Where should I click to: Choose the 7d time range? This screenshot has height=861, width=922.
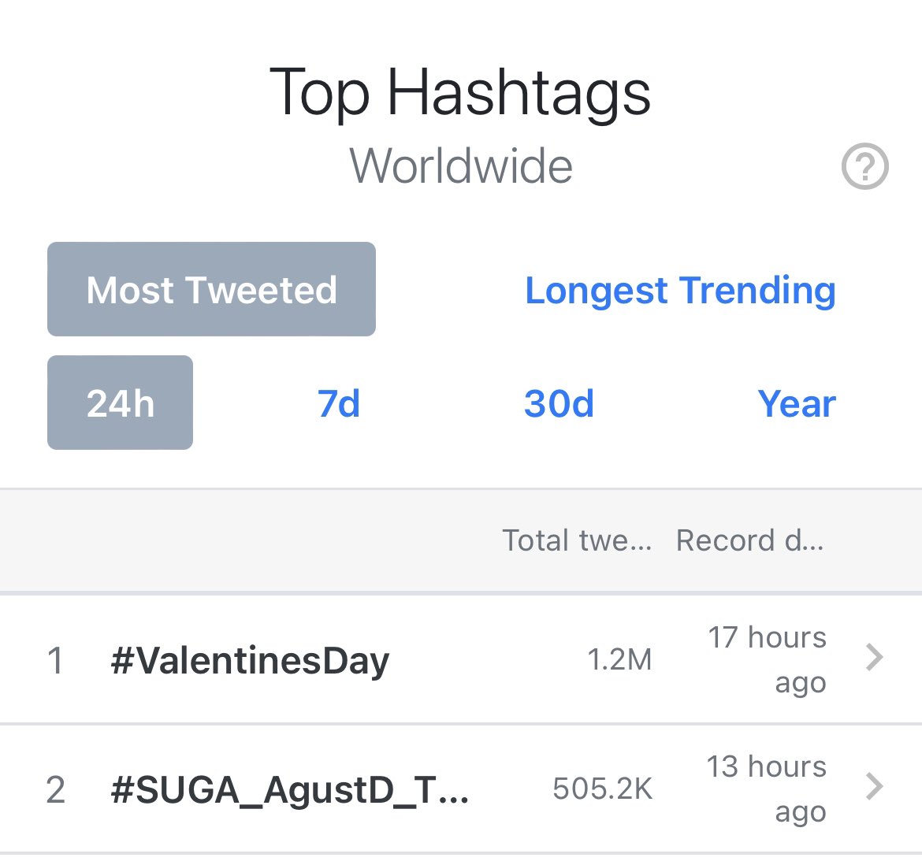pos(339,404)
